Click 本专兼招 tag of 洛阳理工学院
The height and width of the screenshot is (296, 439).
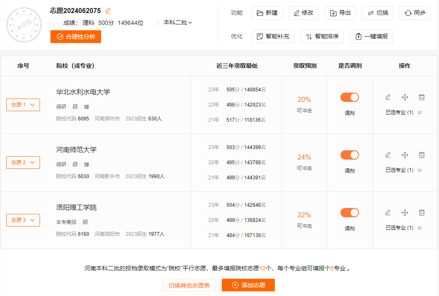coord(67,222)
